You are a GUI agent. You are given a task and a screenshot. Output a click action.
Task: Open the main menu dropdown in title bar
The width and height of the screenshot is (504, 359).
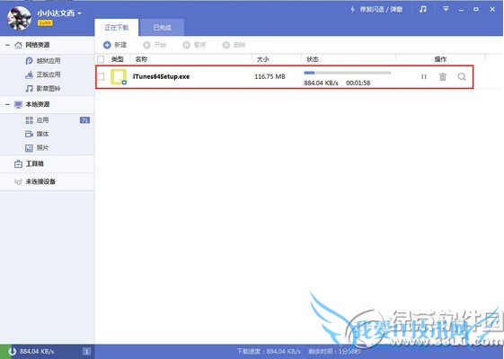click(x=446, y=9)
